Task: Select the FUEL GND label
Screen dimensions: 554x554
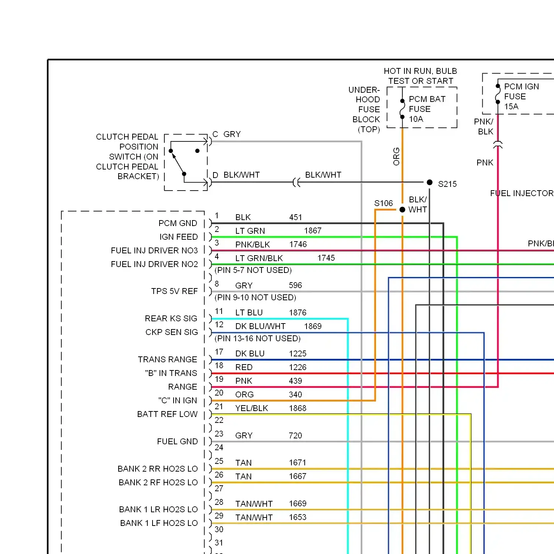Action: [177, 441]
